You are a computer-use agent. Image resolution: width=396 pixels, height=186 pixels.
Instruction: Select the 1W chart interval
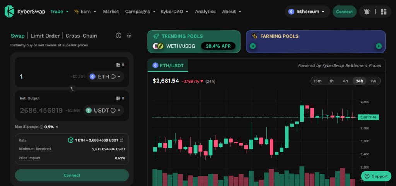(373, 81)
